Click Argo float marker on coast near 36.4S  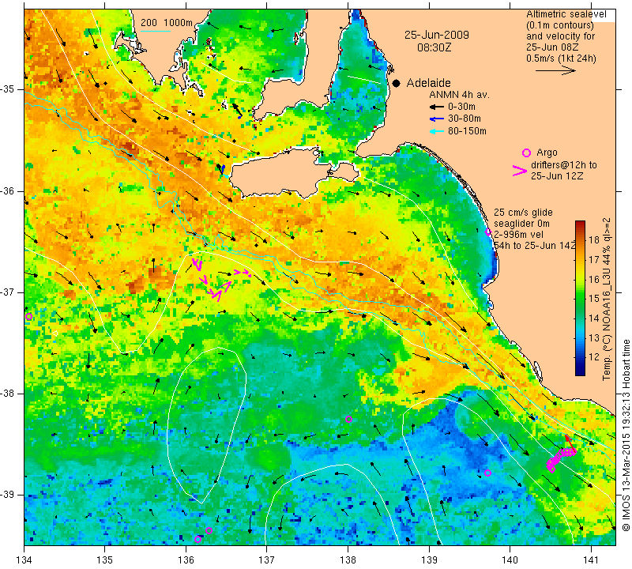coord(488,232)
